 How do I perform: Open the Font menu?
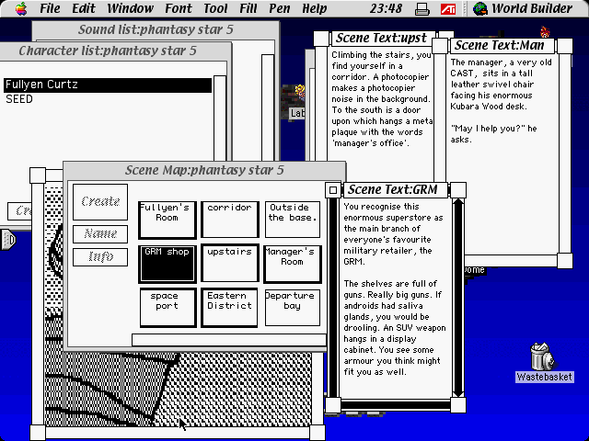[x=179, y=8]
